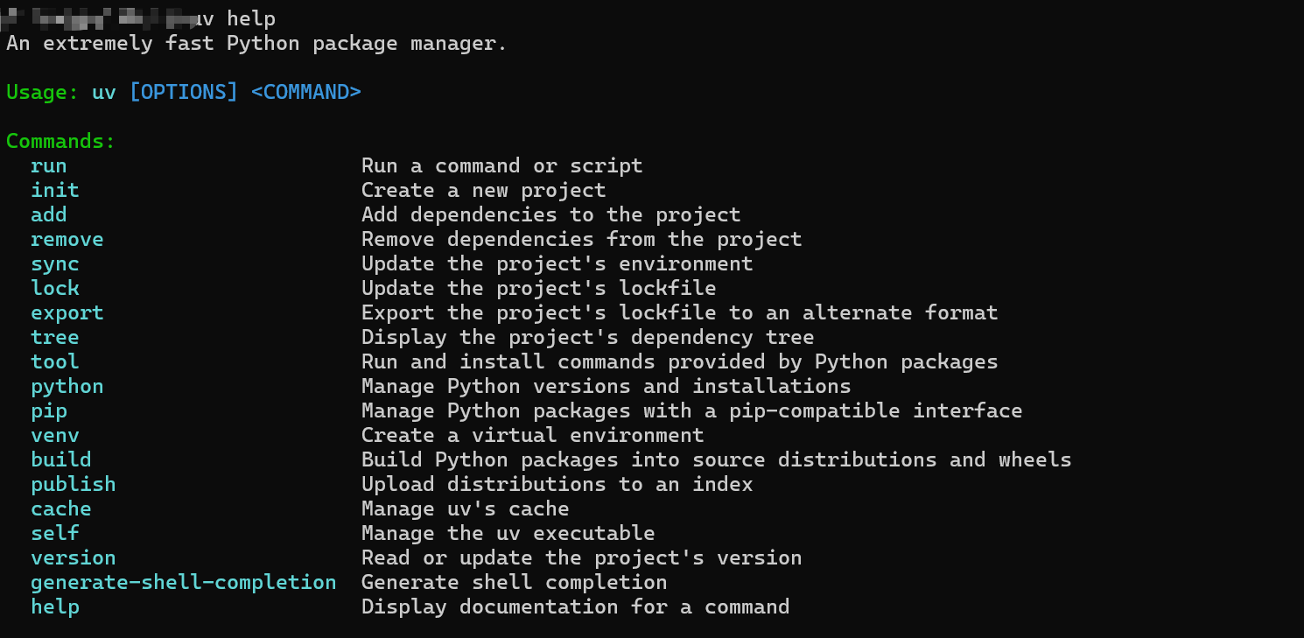Screen dimensions: 1304x638
Task: Click the 'tree' command entry
Action: 55,337
